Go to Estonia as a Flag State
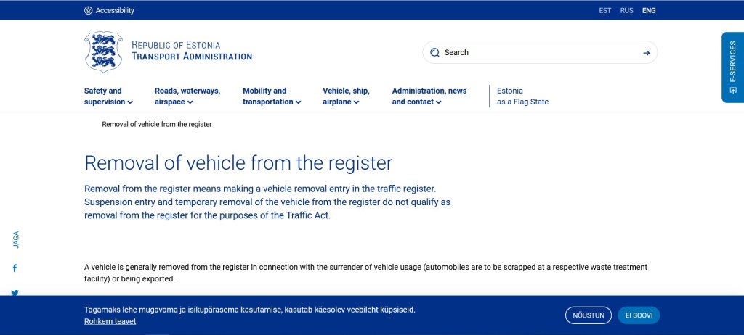744x335 pixels. (x=522, y=96)
